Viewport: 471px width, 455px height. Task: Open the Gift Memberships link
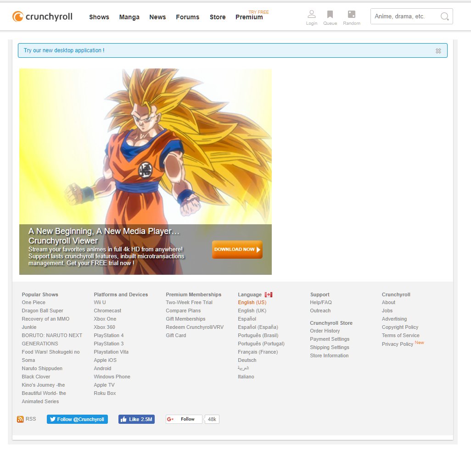point(185,319)
